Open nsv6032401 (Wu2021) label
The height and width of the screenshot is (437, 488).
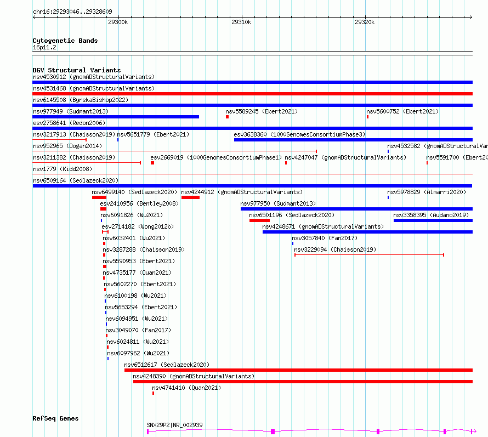click(134, 238)
